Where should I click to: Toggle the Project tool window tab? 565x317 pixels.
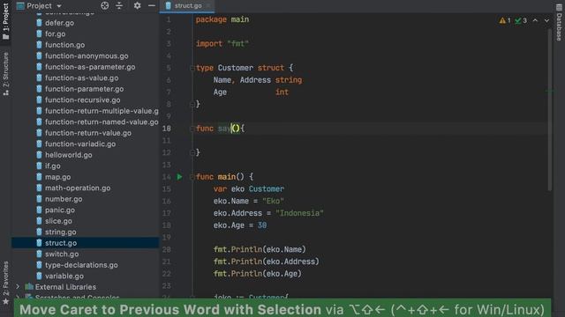[x=6, y=21]
